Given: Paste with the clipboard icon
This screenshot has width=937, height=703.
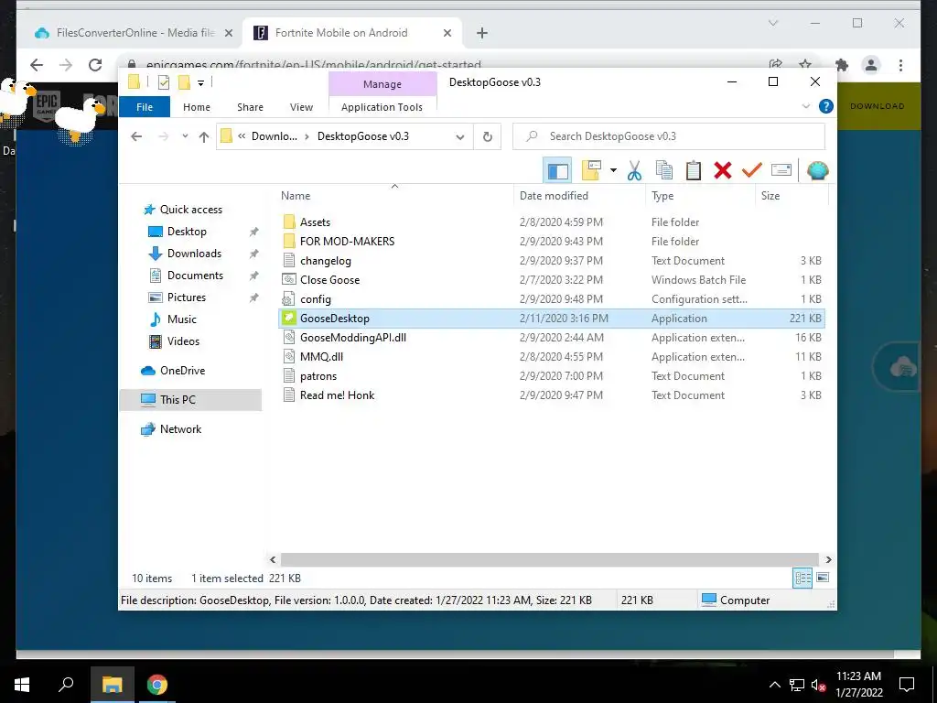Looking at the screenshot, I should [694, 170].
